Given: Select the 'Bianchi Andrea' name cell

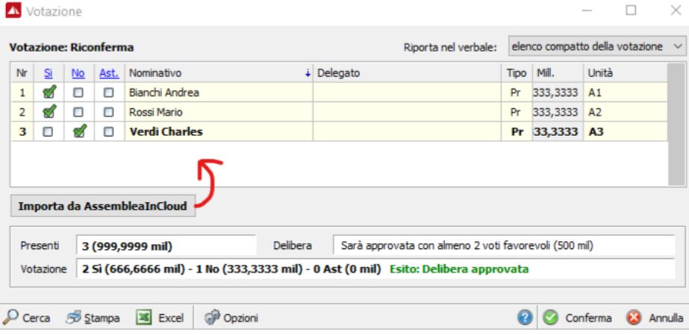Looking at the screenshot, I should 219,93.
